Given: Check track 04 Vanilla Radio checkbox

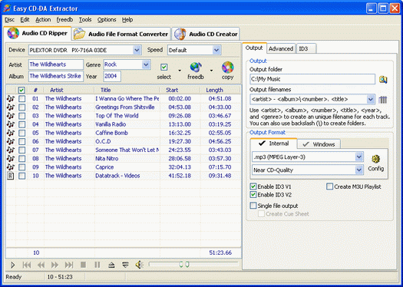Looking at the screenshot, I should (x=21, y=124).
